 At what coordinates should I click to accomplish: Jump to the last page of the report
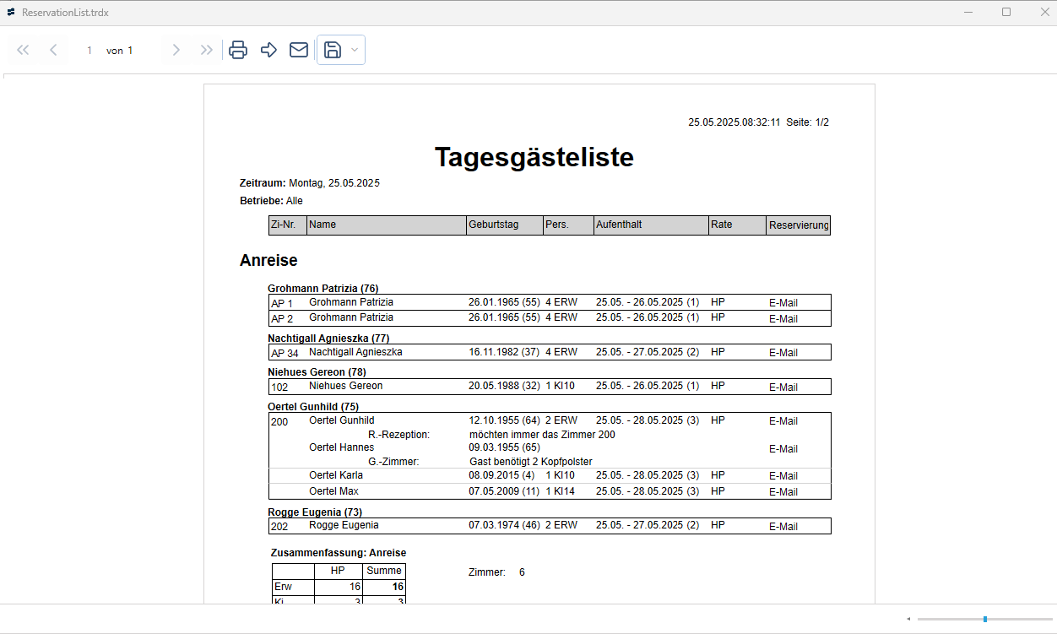[x=206, y=50]
